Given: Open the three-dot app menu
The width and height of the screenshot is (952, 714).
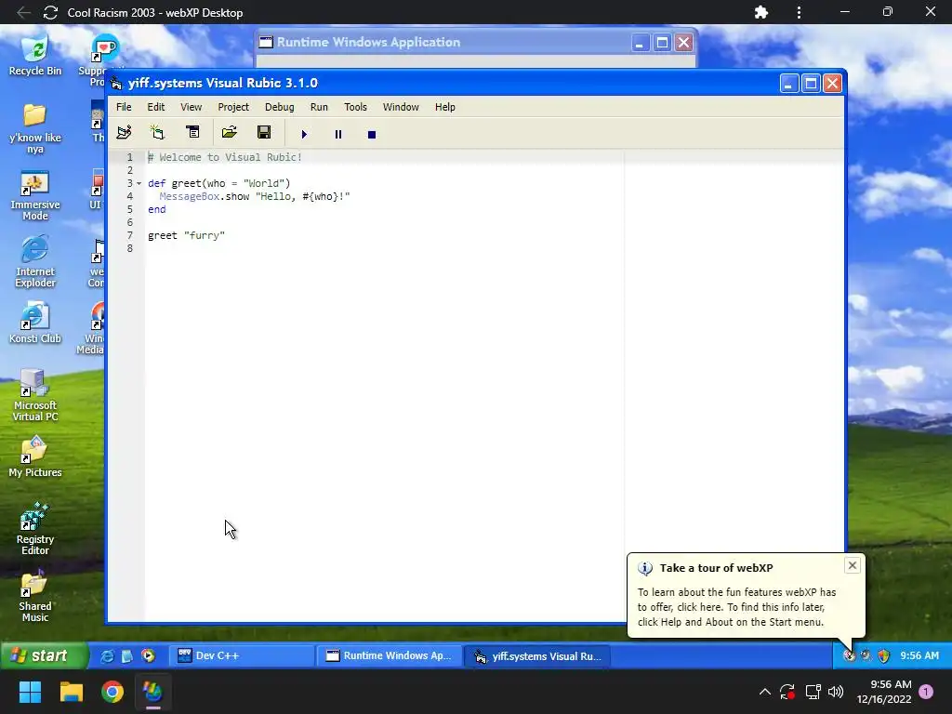Looking at the screenshot, I should click(799, 12).
